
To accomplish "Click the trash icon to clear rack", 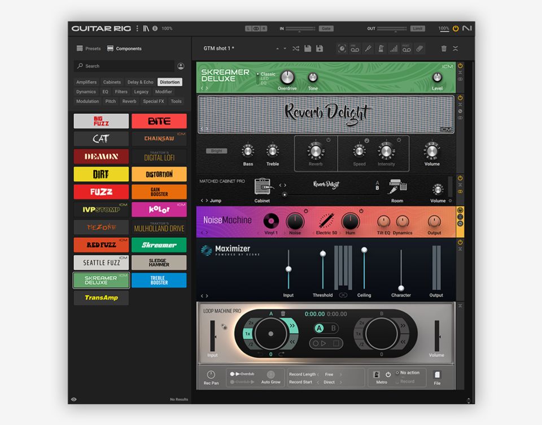I will [444, 48].
